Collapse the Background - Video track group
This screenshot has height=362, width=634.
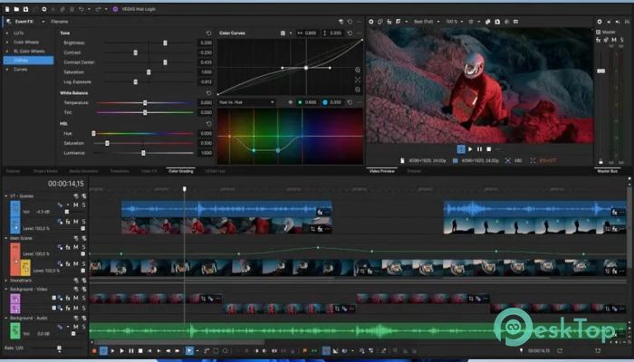click(6, 290)
